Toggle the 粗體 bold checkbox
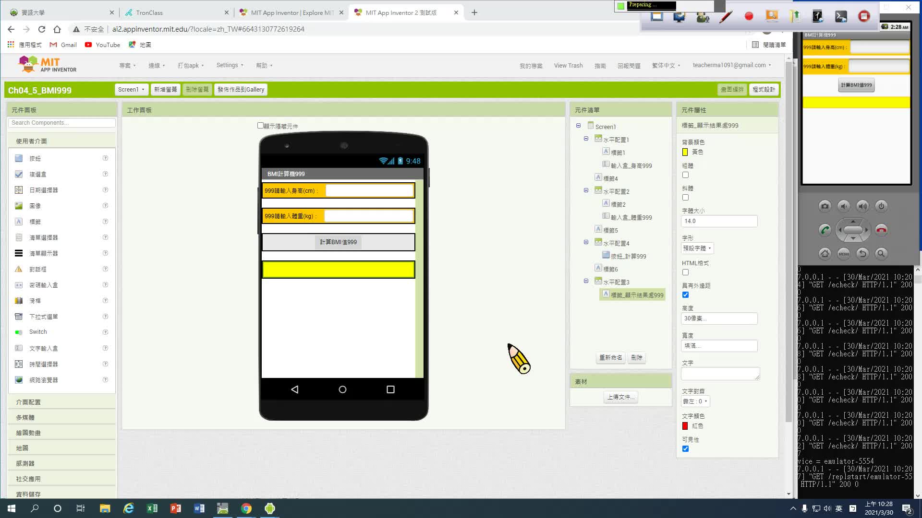 685,175
